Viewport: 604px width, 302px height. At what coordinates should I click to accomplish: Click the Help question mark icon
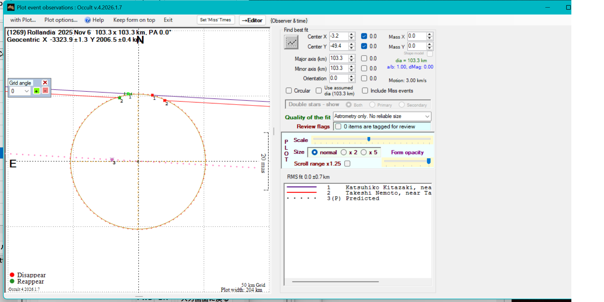[x=88, y=20]
